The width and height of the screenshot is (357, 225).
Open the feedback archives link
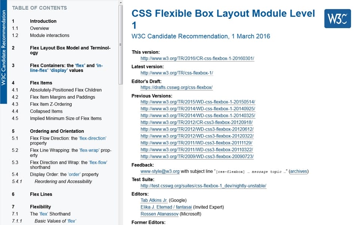(299, 171)
